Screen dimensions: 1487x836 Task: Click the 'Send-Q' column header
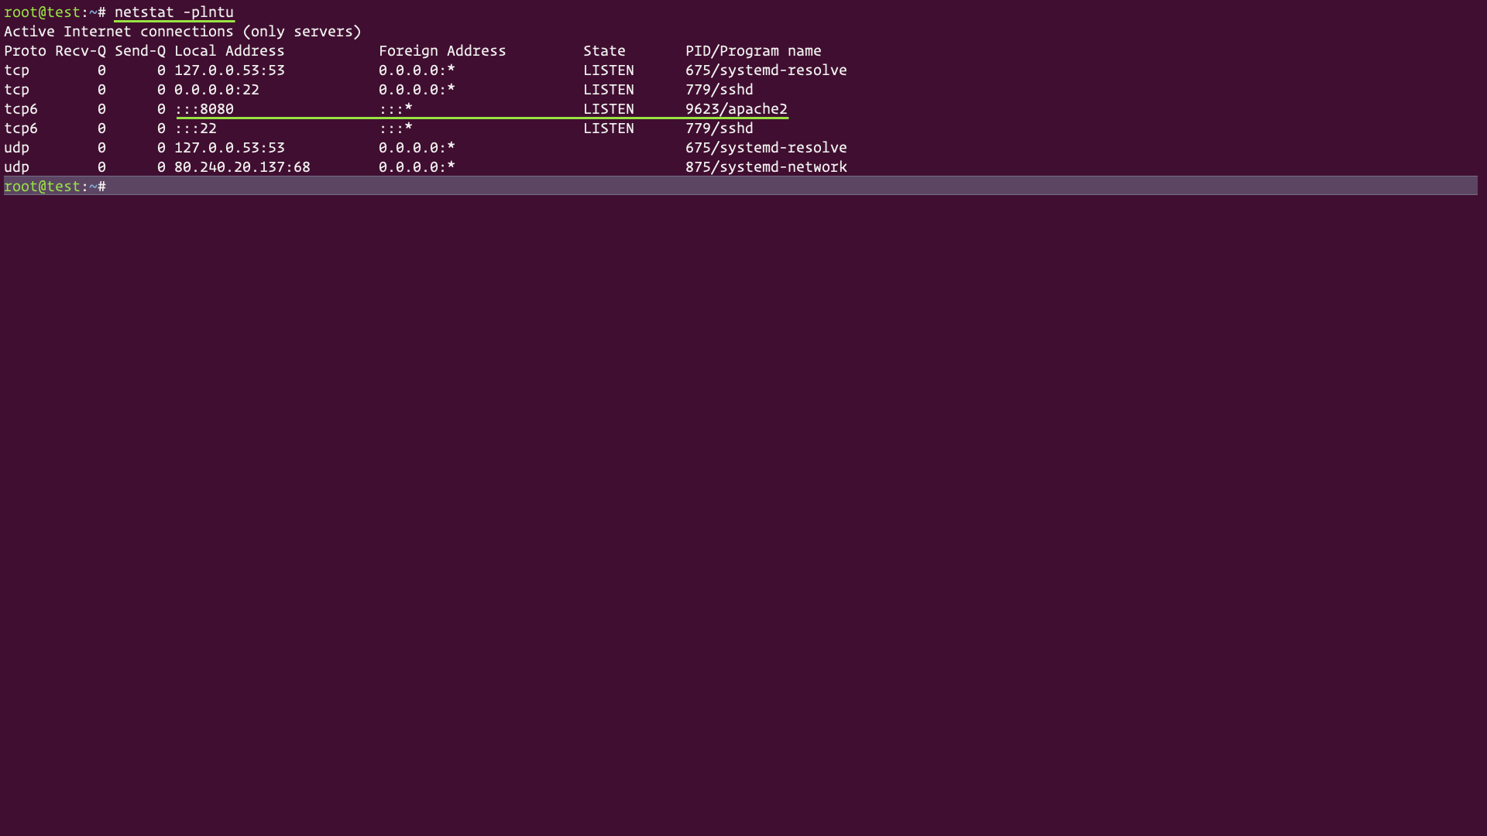[140, 51]
